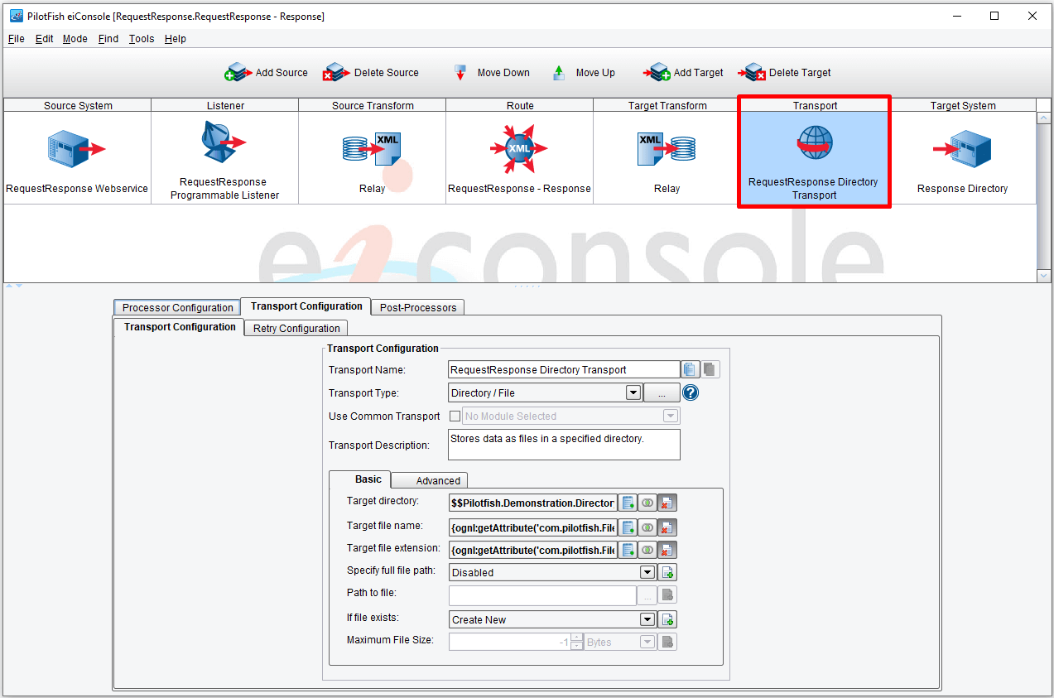Screen dimensions: 1054x698
Task: Click the blue document icon beside Target file name
Action: click(628, 527)
